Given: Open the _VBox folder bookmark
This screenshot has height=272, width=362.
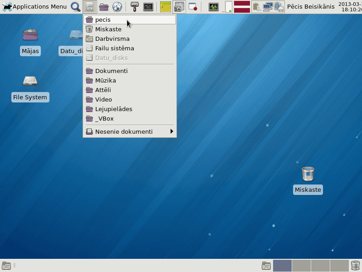Looking at the screenshot, I should tap(130, 119).
